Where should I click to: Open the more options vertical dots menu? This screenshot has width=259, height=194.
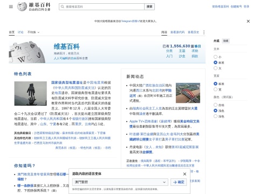(x=204, y=32)
